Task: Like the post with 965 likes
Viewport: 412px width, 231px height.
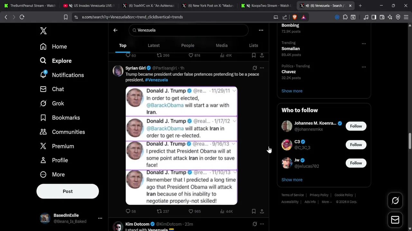Action: coord(194,211)
